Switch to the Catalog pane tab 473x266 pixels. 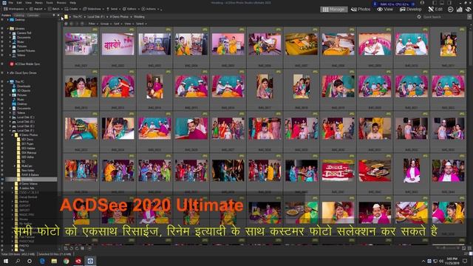tap(19, 15)
